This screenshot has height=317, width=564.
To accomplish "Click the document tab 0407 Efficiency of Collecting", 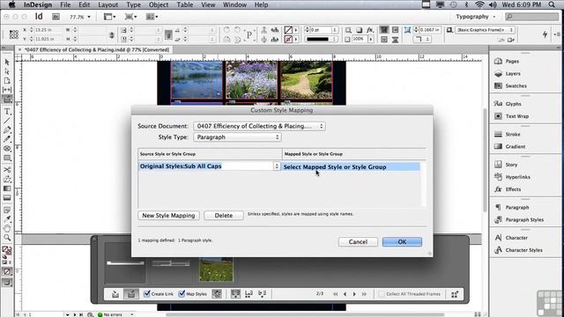I will click(x=97, y=49).
